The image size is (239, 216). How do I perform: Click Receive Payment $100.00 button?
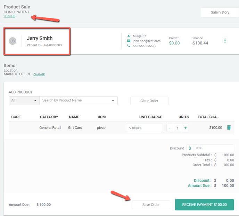[x=204, y=205]
